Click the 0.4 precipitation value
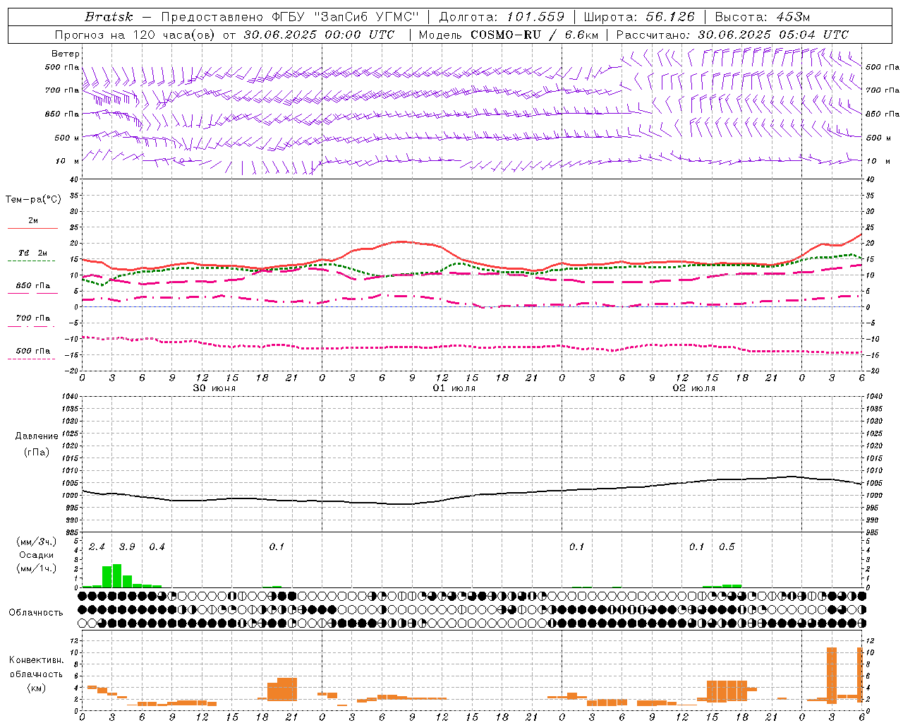 pyautogui.click(x=157, y=547)
